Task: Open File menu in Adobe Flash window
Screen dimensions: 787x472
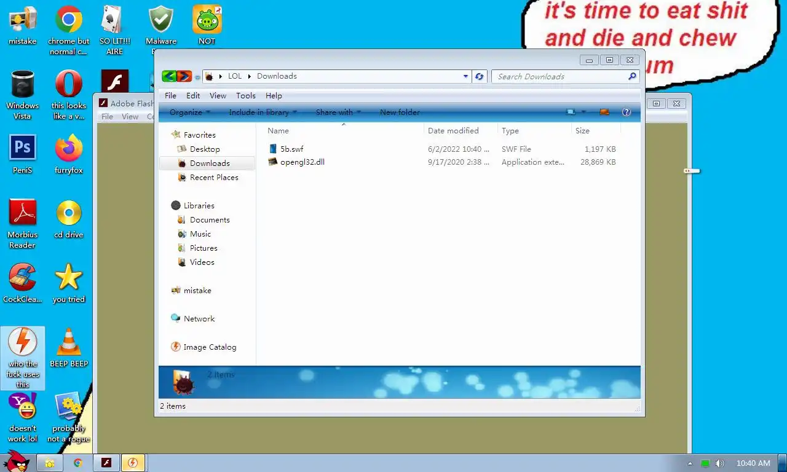Action: click(x=107, y=117)
